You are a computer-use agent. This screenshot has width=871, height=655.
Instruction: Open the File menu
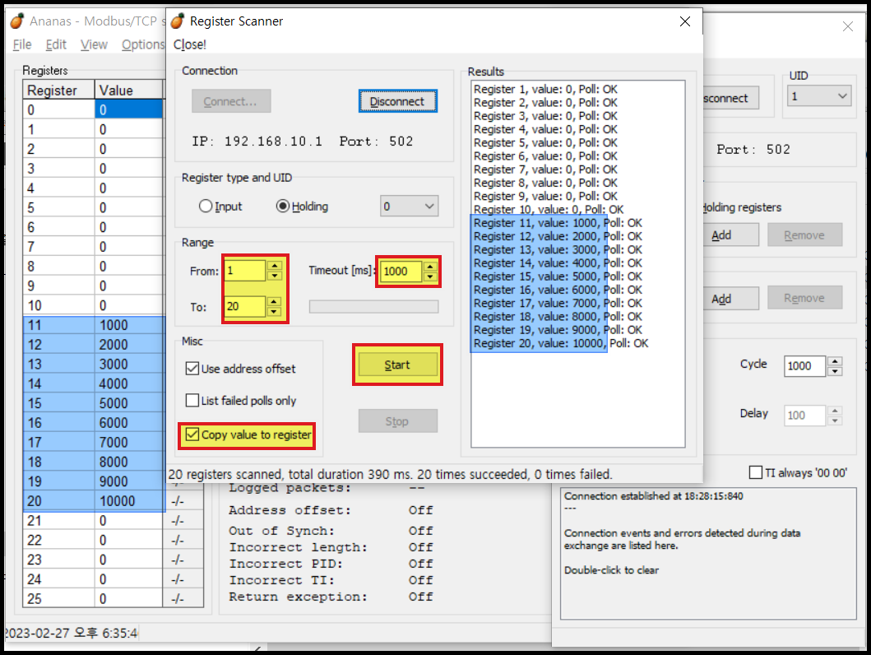[x=21, y=44]
